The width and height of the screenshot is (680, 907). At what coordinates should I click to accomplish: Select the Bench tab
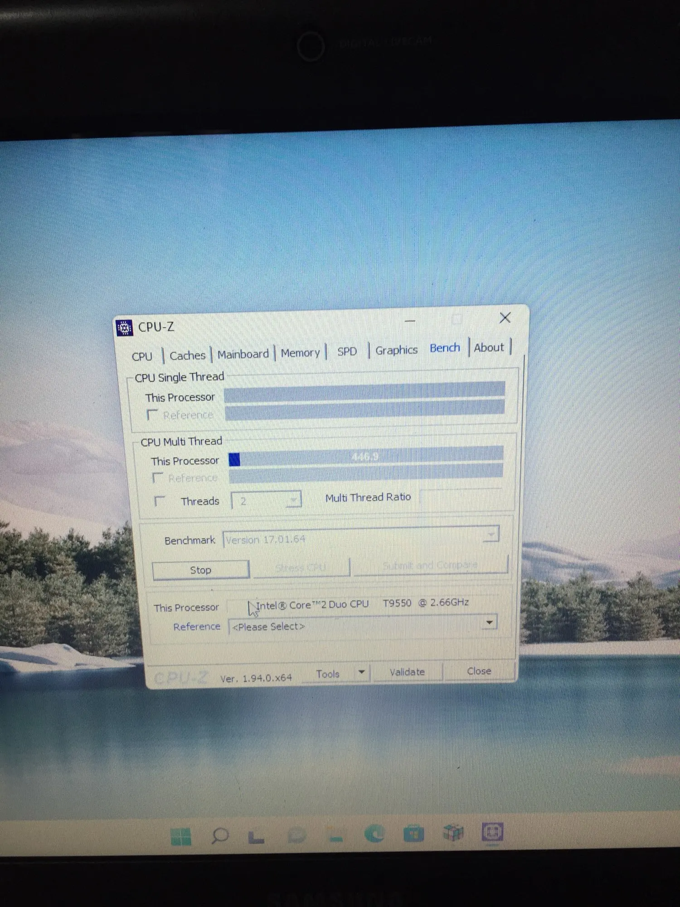click(x=445, y=348)
